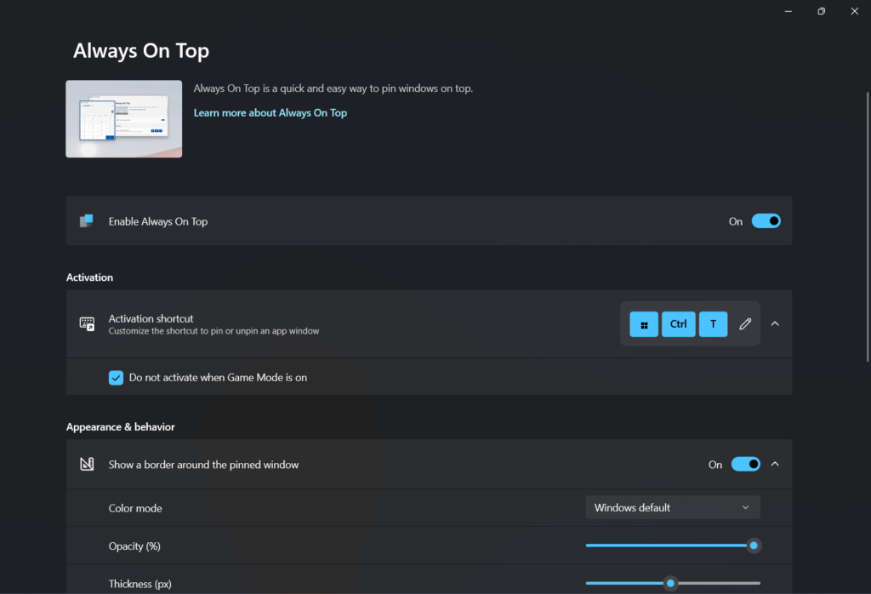871x594 pixels.
Task: Collapse the border settings section
Action: coord(775,464)
